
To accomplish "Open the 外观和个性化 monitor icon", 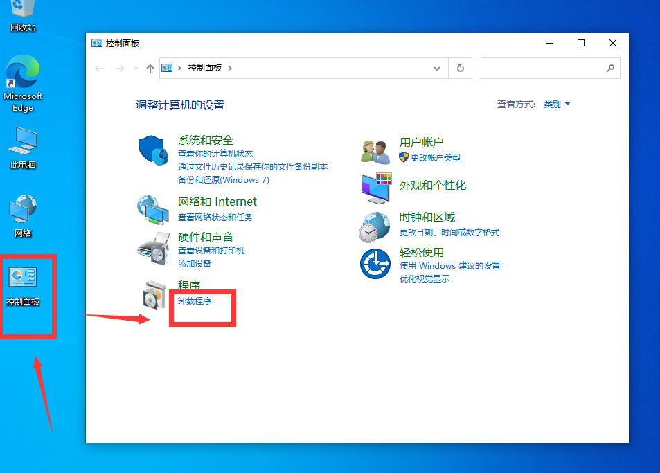I will pyautogui.click(x=375, y=187).
